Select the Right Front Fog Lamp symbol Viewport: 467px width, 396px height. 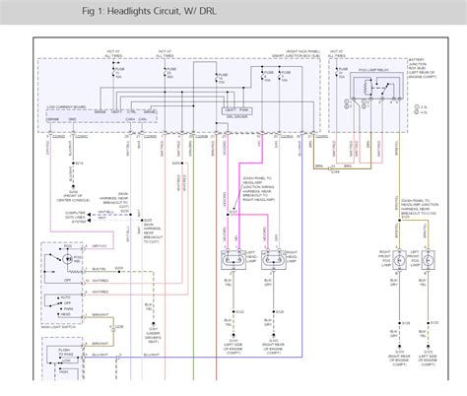click(x=399, y=260)
